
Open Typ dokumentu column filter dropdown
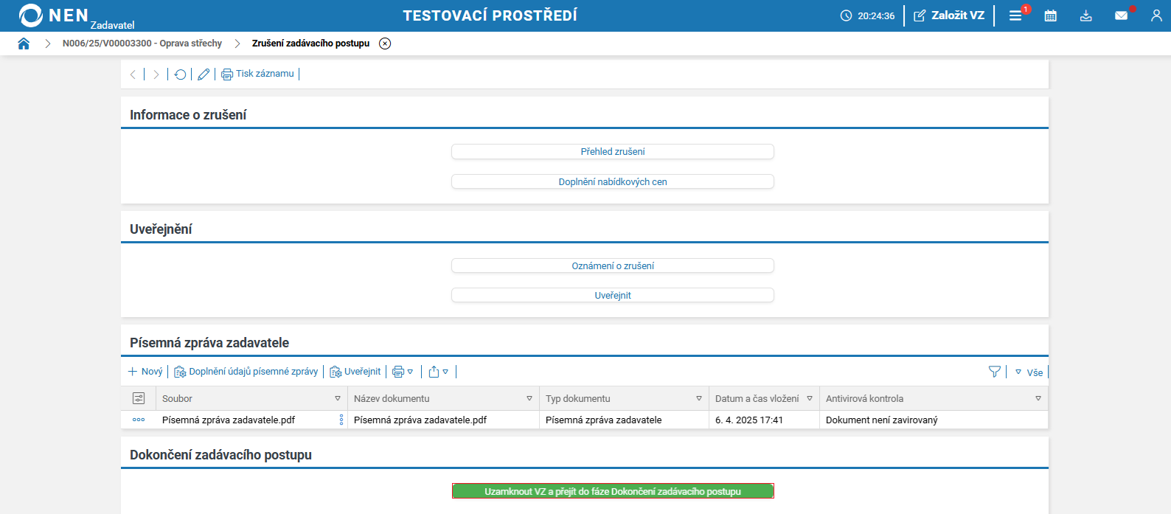(699, 398)
